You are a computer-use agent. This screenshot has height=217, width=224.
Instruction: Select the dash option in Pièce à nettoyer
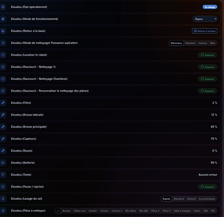[x=58, y=211]
